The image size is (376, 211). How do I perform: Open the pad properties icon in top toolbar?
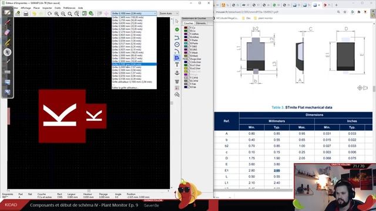click(91, 13)
